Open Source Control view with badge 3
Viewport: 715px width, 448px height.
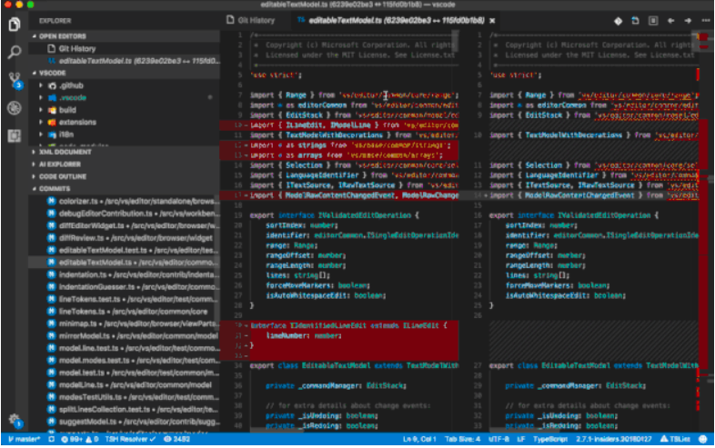(x=14, y=79)
